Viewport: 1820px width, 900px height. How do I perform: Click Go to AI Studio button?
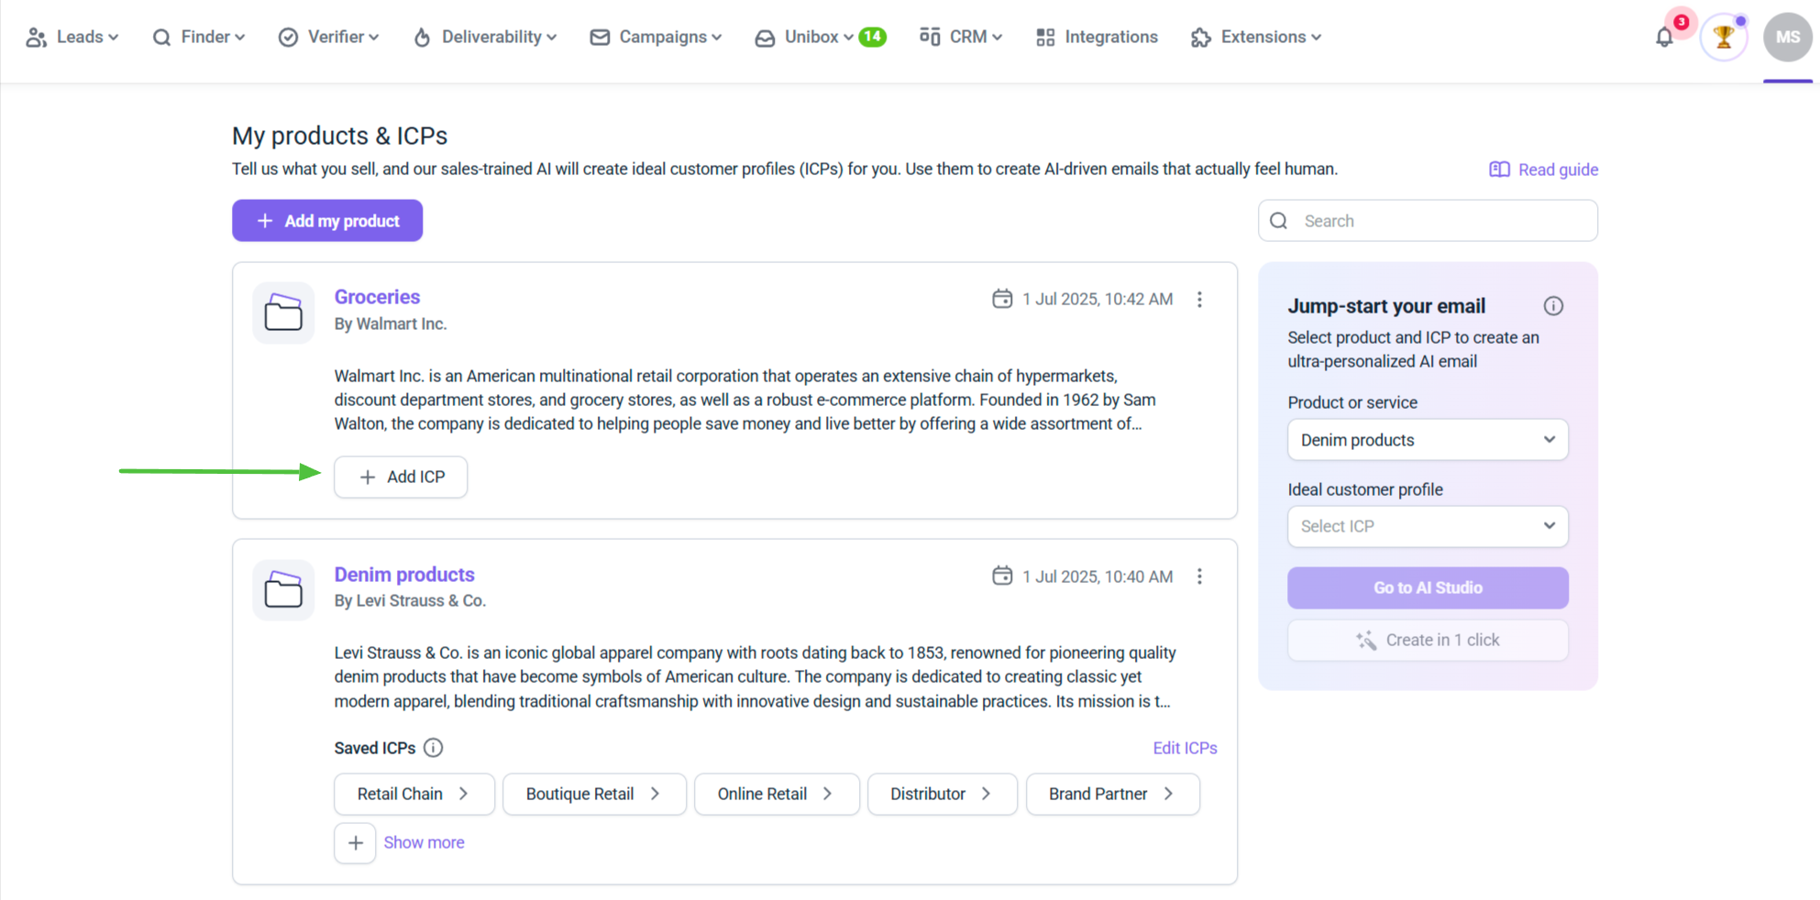click(x=1428, y=588)
